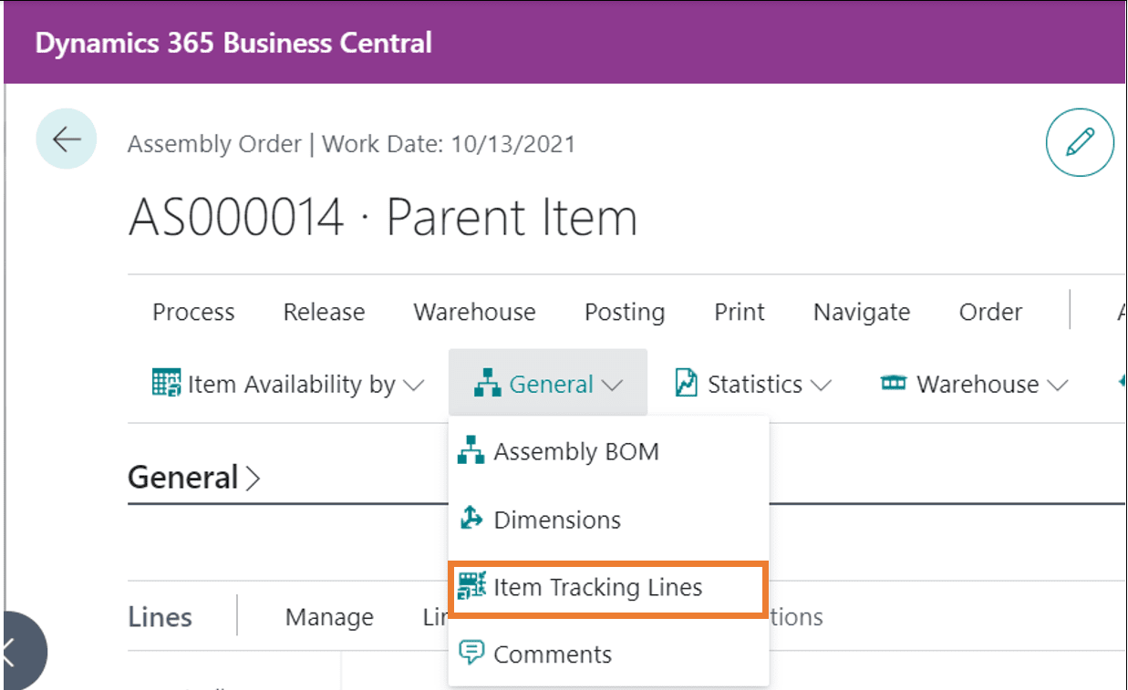Open the Process tab
Viewport: 1128px width, 690px height.
click(193, 312)
